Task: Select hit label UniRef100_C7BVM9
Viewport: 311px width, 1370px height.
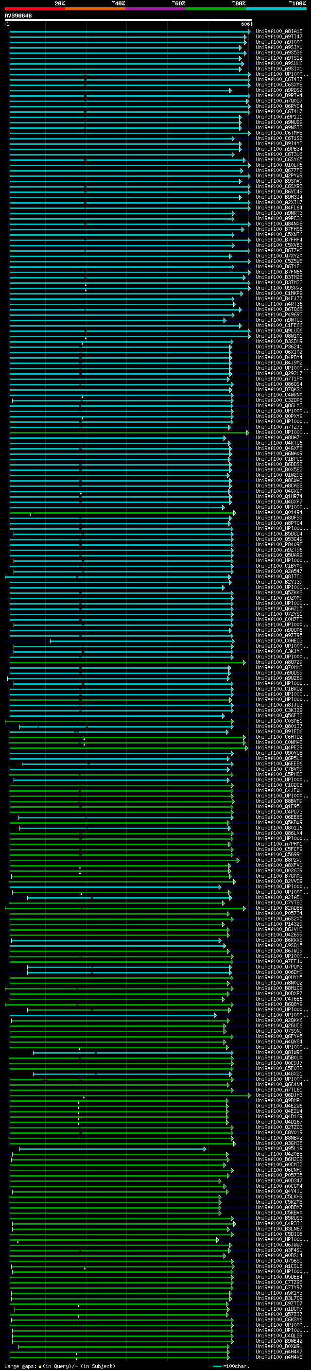Action: [x=279, y=769]
